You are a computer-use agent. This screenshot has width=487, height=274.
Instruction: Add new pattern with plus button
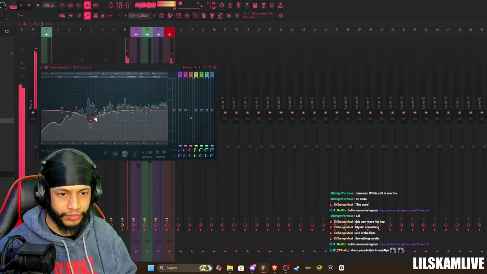coord(154,16)
